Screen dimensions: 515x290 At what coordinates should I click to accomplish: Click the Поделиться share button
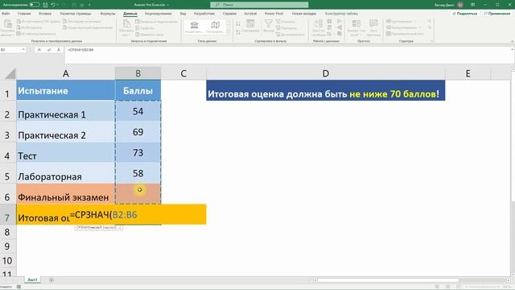(465, 14)
